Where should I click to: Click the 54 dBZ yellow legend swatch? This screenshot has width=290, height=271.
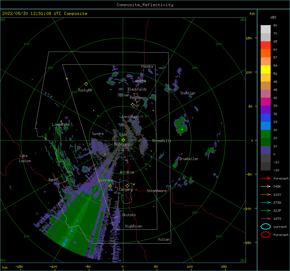pyautogui.click(x=266, y=69)
